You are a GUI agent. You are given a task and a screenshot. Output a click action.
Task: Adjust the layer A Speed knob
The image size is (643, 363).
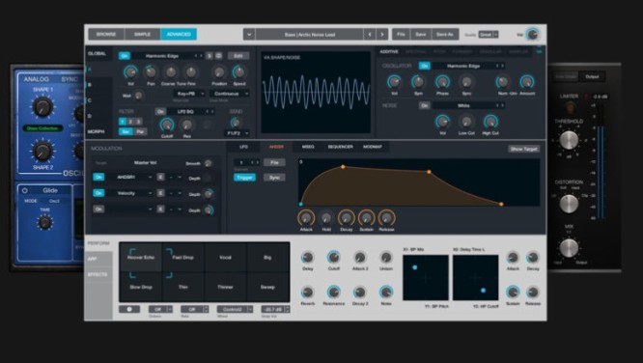pyautogui.click(x=239, y=72)
